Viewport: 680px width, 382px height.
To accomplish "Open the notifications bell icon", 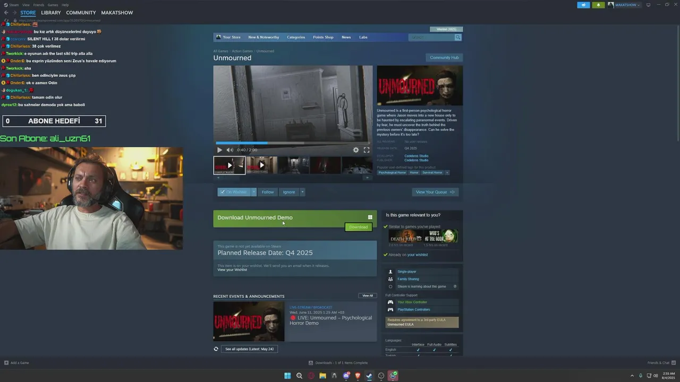I will pos(598,5).
